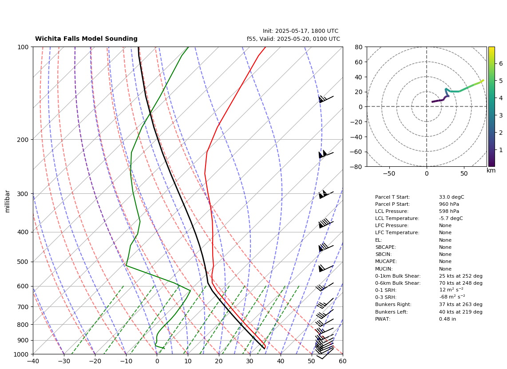Screen dimensions: 507x369
Task: Select the 500 pressure tick label
Action: pyautogui.click(x=24, y=262)
